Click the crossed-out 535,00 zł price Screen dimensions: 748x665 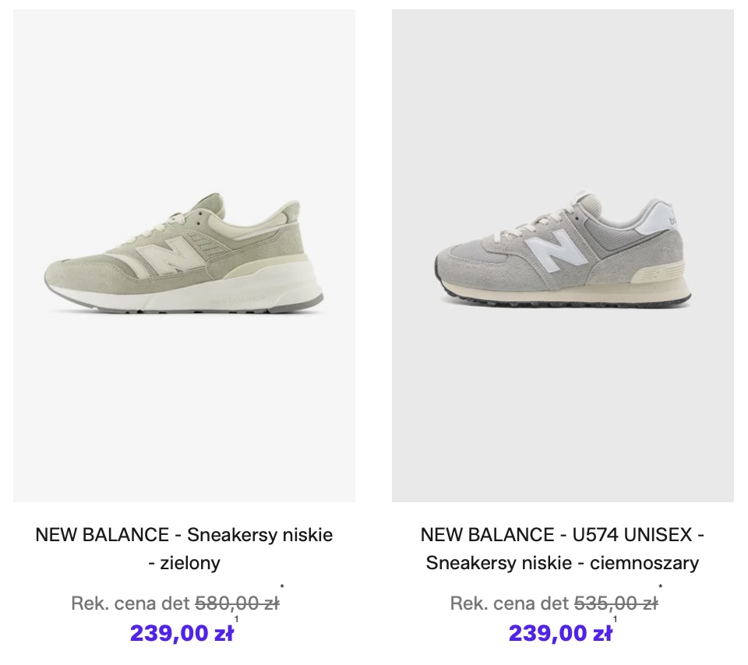click(x=616, y=603)
